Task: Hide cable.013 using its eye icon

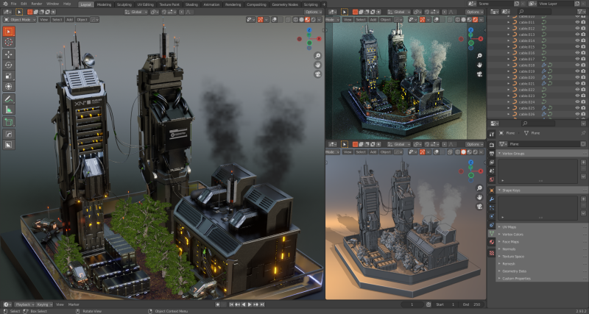Action: (x=577, y=35)
